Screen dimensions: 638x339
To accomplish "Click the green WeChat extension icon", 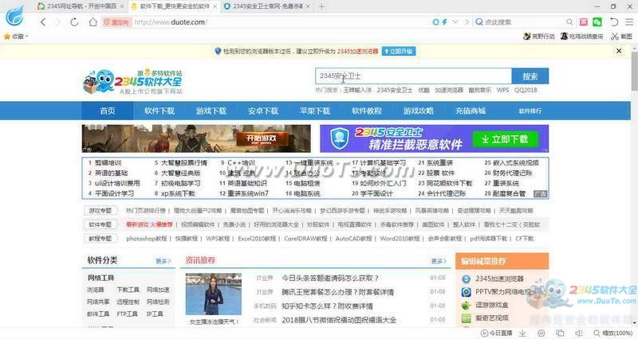I will (x=597, y=22).
